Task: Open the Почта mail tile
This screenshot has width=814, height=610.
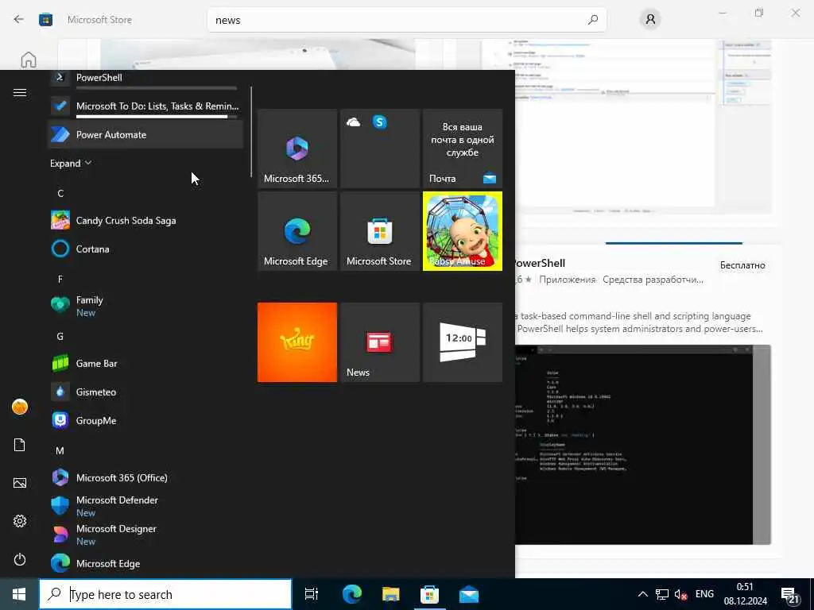Action: (463, 149)
